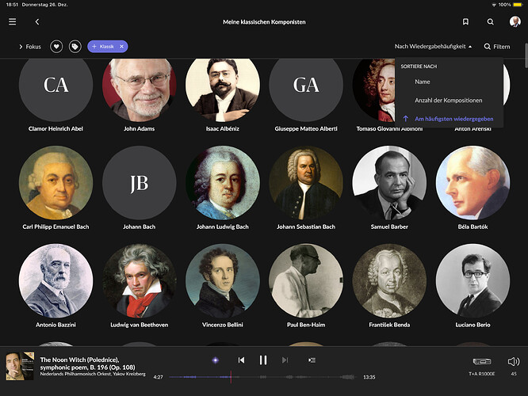Open the volume speaker control

tap(514, 362)
